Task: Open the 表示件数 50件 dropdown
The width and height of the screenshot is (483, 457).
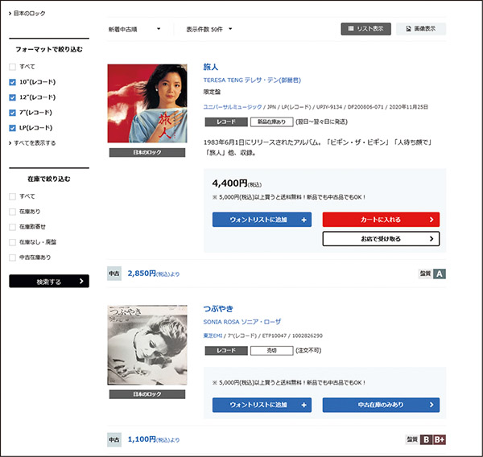Action: click(208, 30)
